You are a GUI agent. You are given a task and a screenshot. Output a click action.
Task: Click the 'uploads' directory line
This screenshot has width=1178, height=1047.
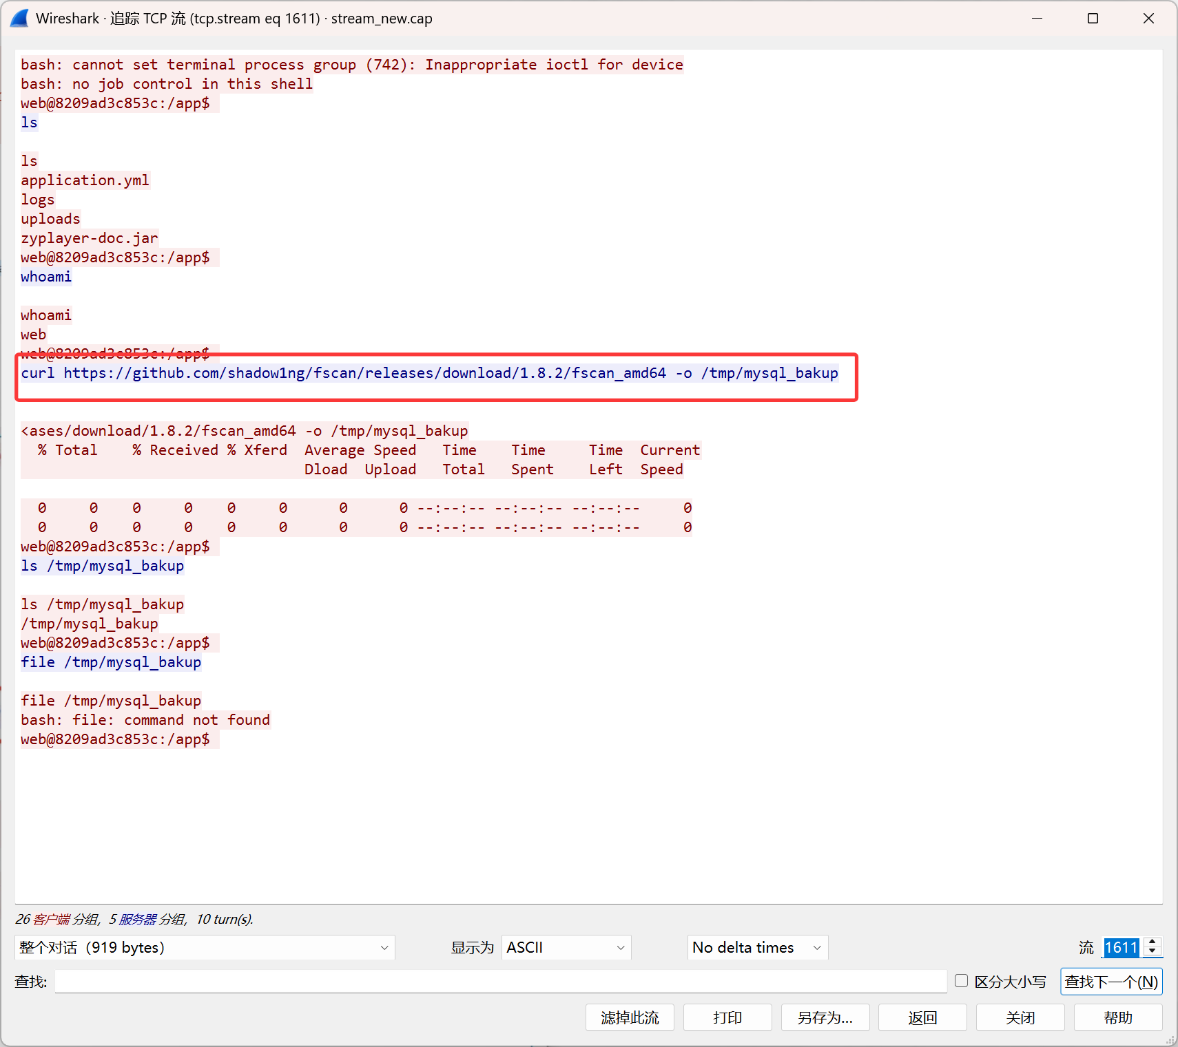(x=51, y=219)
